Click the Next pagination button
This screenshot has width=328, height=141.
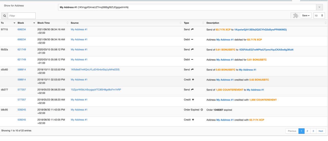pos(321,131)
